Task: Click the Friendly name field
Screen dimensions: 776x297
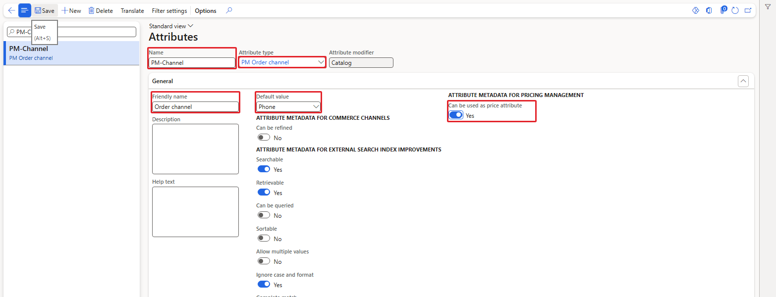Action: tap(195, 106)
